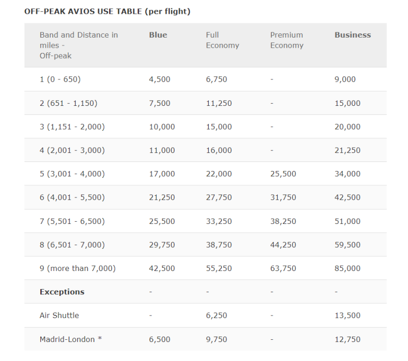The height and width of the screenshot is (361, 408).
Task: Select the band 7 (5,501 - 6,500) row label
Action: pyautogui.click(x=72, y=221)
